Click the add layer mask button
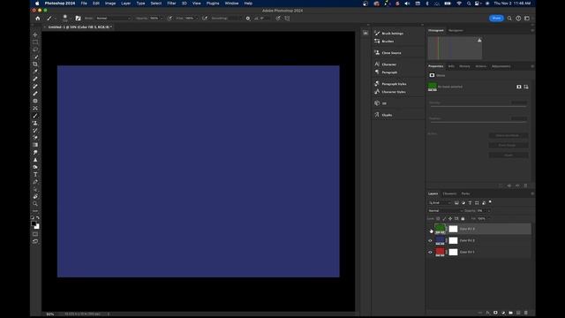 point(495,313)
